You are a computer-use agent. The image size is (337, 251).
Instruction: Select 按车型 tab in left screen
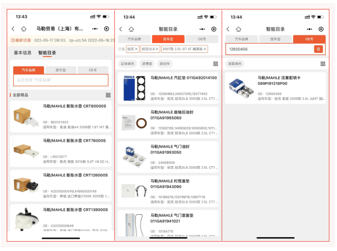tap(61, 70)
